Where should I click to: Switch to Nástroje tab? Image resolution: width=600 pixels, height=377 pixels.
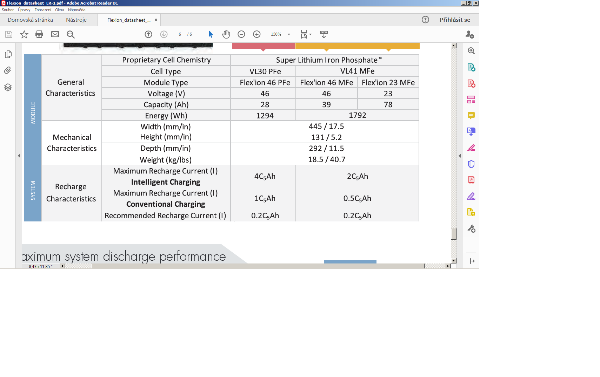(76, 20)
